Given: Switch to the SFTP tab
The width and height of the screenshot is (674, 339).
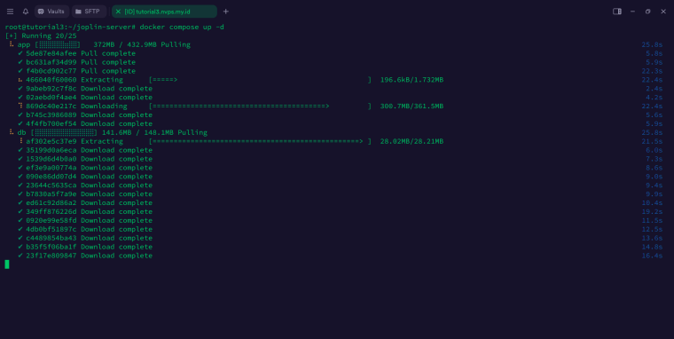Looking at the screenshot, I should [x=89, y=12].
